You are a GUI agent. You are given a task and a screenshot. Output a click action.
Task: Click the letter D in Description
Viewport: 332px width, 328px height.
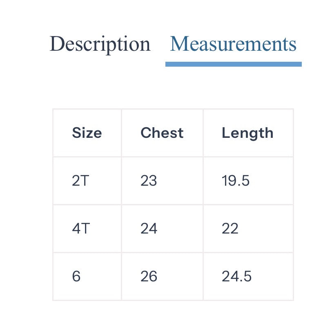coord(57,44)
